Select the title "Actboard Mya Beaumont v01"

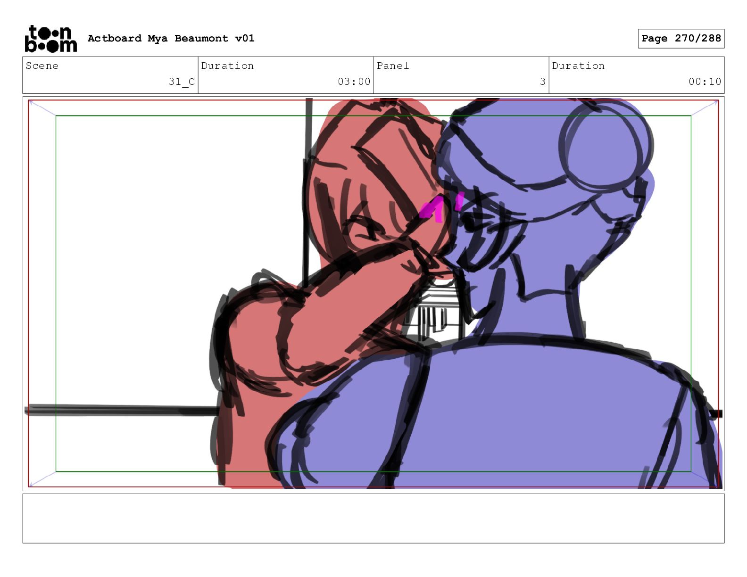click(x=171, y=38)
